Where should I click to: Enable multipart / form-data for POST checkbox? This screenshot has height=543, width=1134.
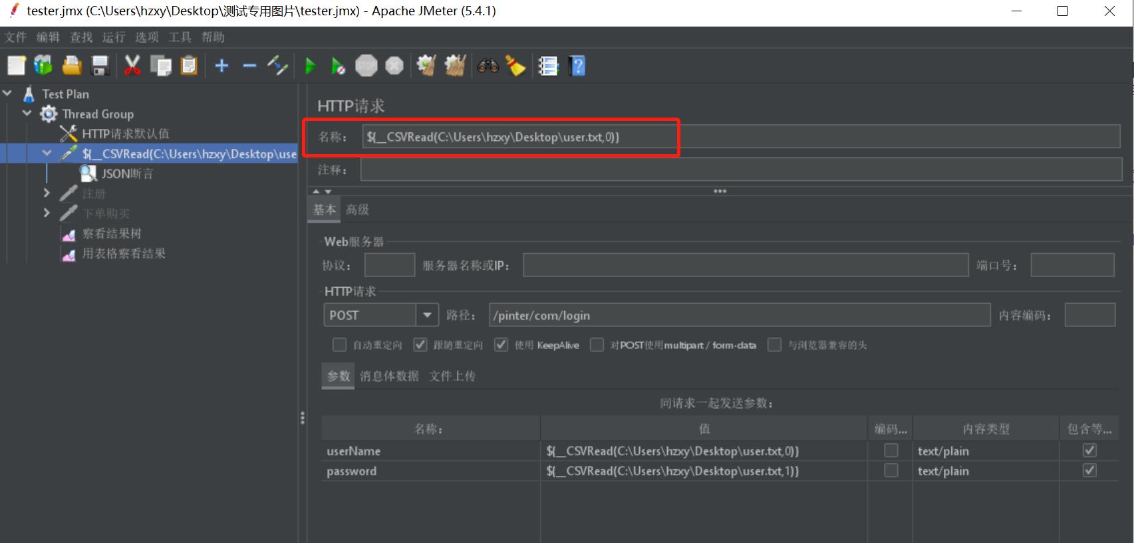(x=597, y=344)
